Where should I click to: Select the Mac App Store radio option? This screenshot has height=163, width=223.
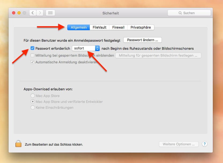[33, 96]
